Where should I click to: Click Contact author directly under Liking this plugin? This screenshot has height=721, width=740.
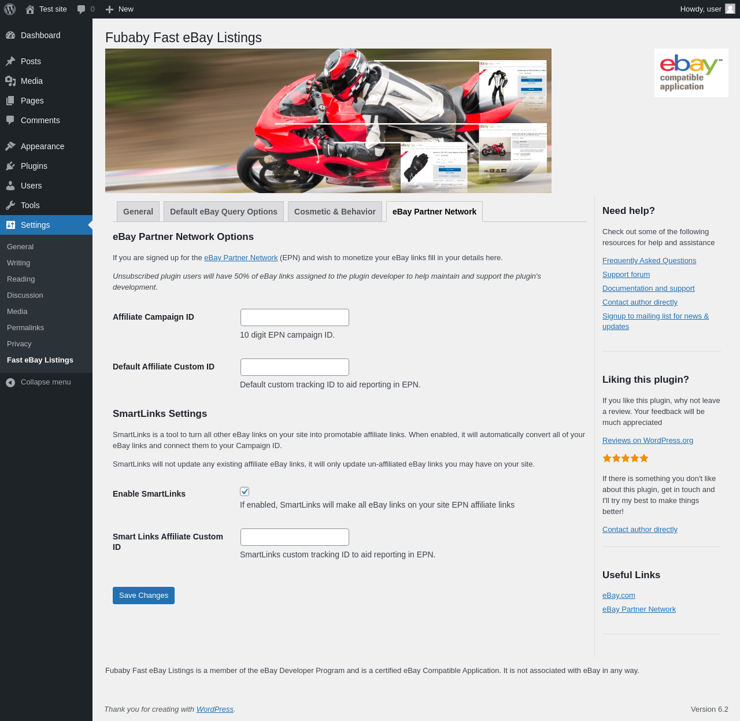640,530
